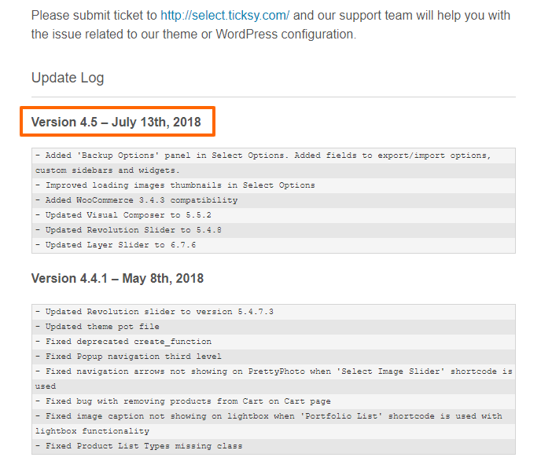Viewport: 541px width, 472px height.
Task: Click the Update Log heading
Action: point(68,78)
